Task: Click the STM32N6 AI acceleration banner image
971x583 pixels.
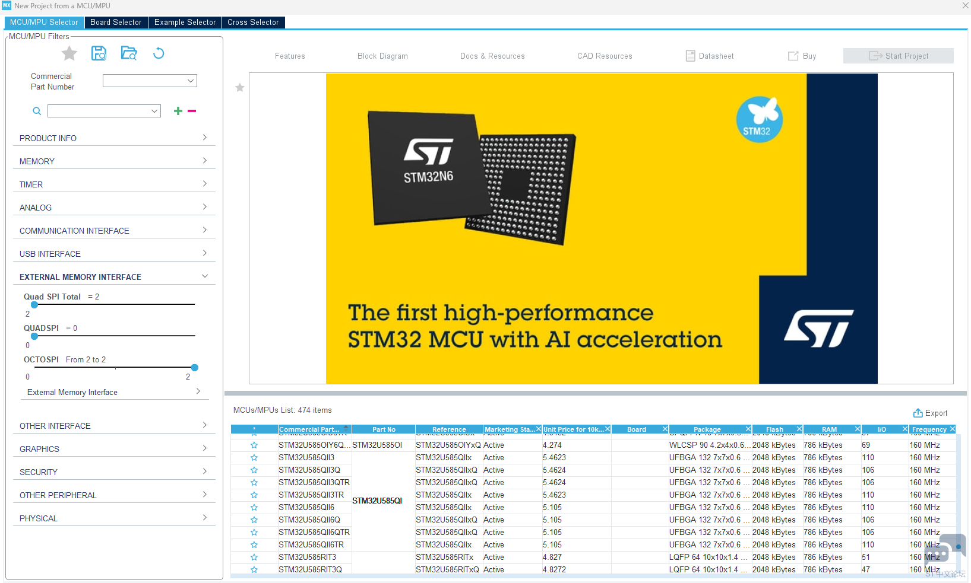Action: click(602, 228)
